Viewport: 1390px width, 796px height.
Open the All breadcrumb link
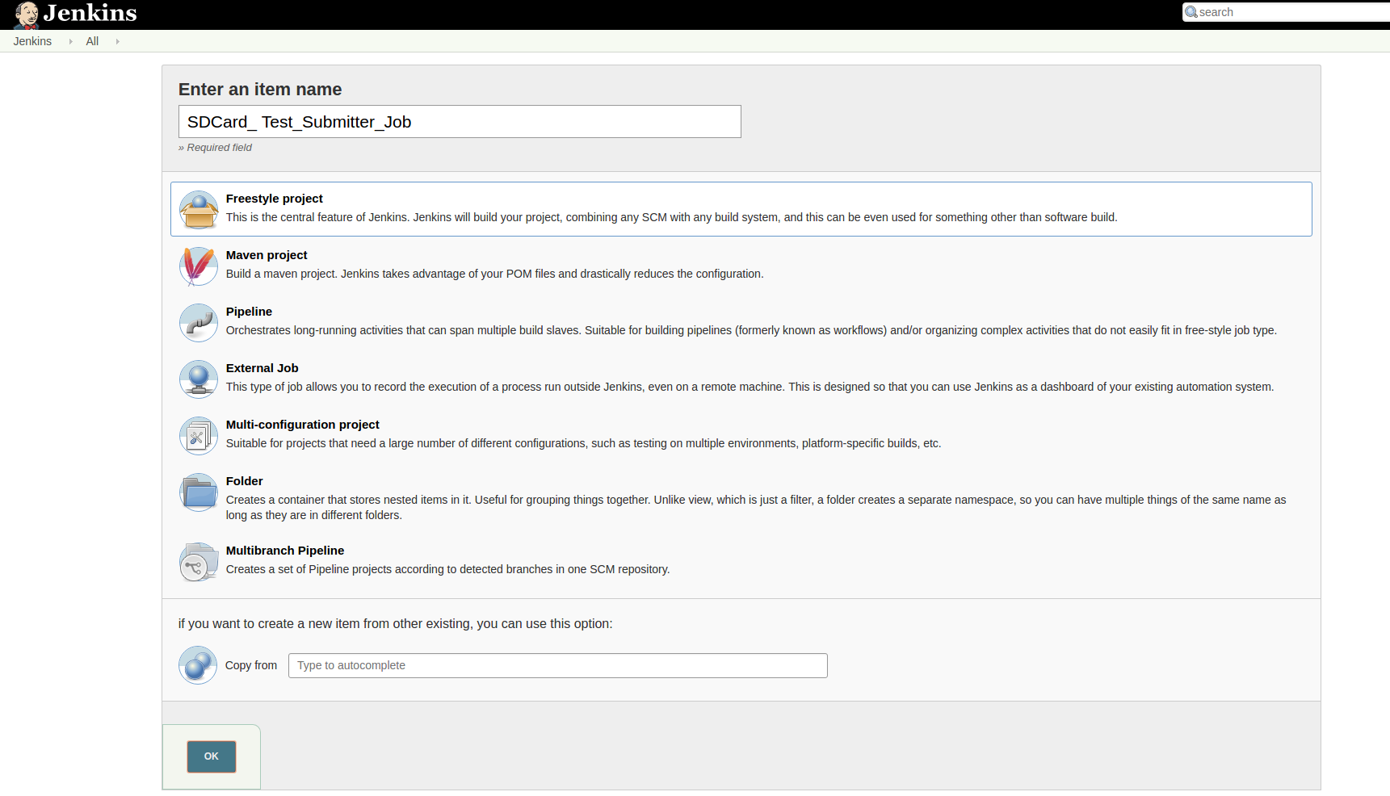[x=92, y=41]
